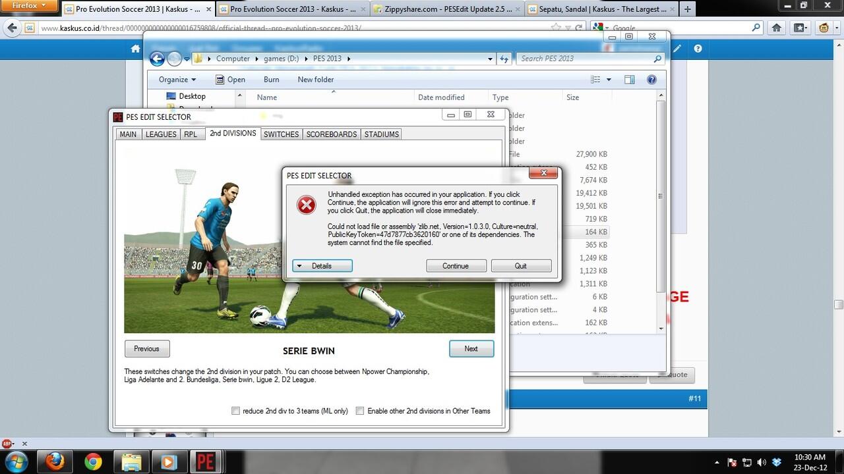Viewport: 844px width, 474px height.
Task: Sort by the Date modified column header
Action: click(441, 97)
